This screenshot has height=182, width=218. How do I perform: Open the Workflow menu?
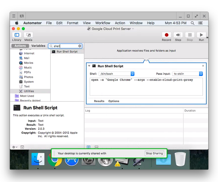coord(103,23)
